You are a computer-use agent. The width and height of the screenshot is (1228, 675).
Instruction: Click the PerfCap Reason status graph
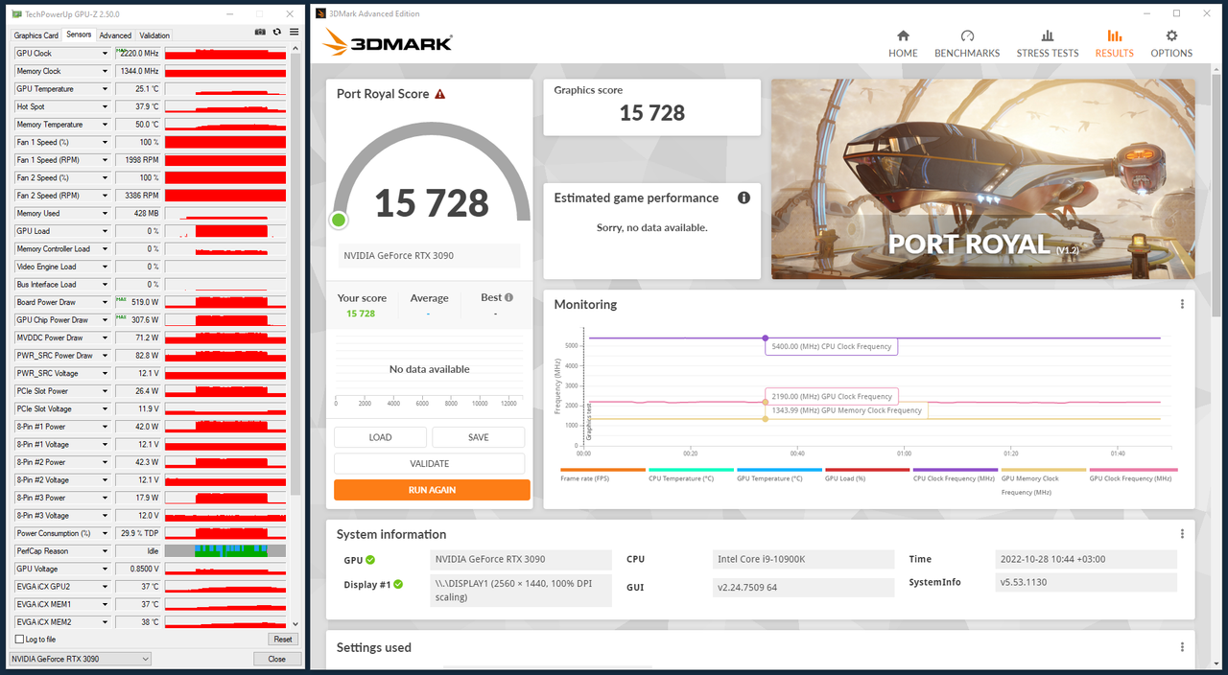pos(225,550)
